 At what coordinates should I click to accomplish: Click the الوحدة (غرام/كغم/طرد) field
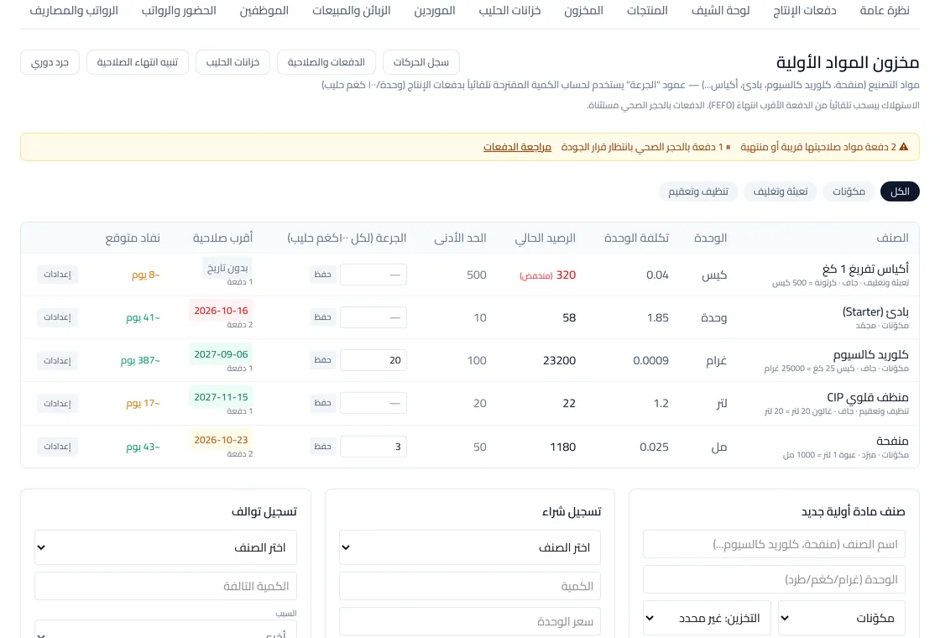pyautogui.click(x=774, y=579)
